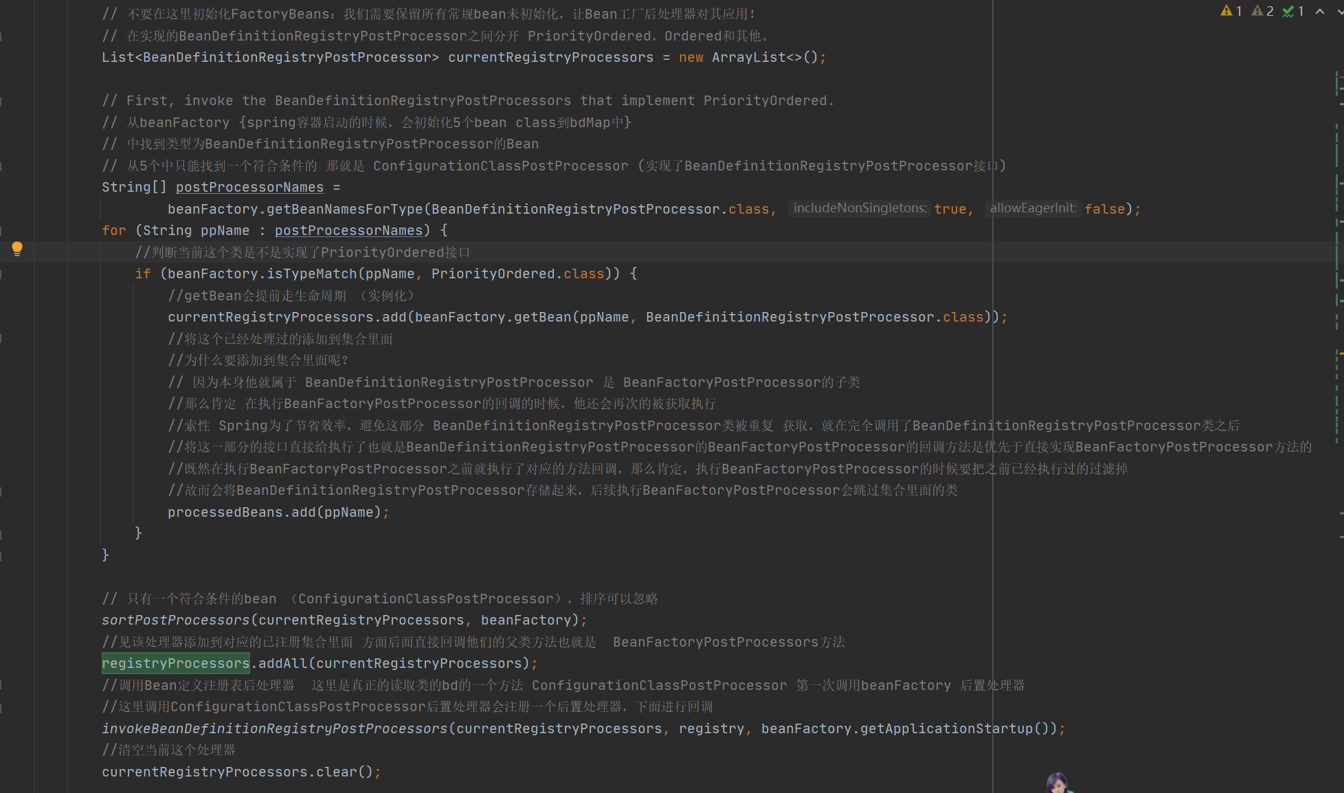
Task: Go to next highlighted problem arrow
Action: (x=1340, y=11)
